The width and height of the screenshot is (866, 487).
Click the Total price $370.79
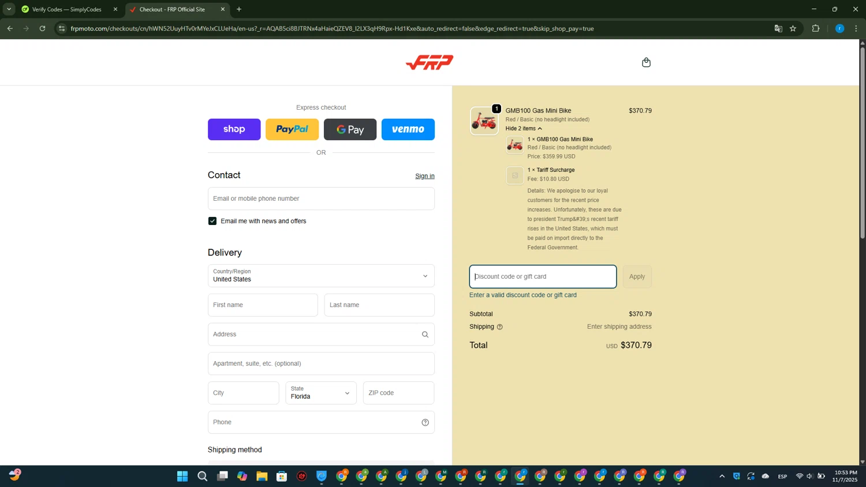point(636,346)
